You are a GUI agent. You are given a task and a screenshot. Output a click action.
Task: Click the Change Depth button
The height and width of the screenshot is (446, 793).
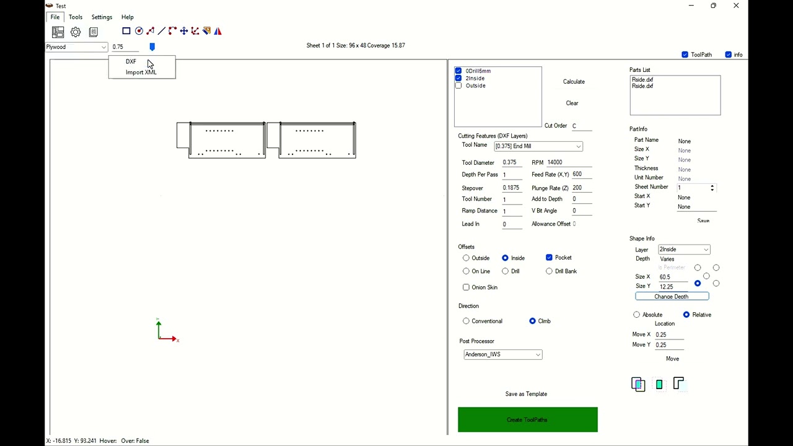[x=672, y=297]
